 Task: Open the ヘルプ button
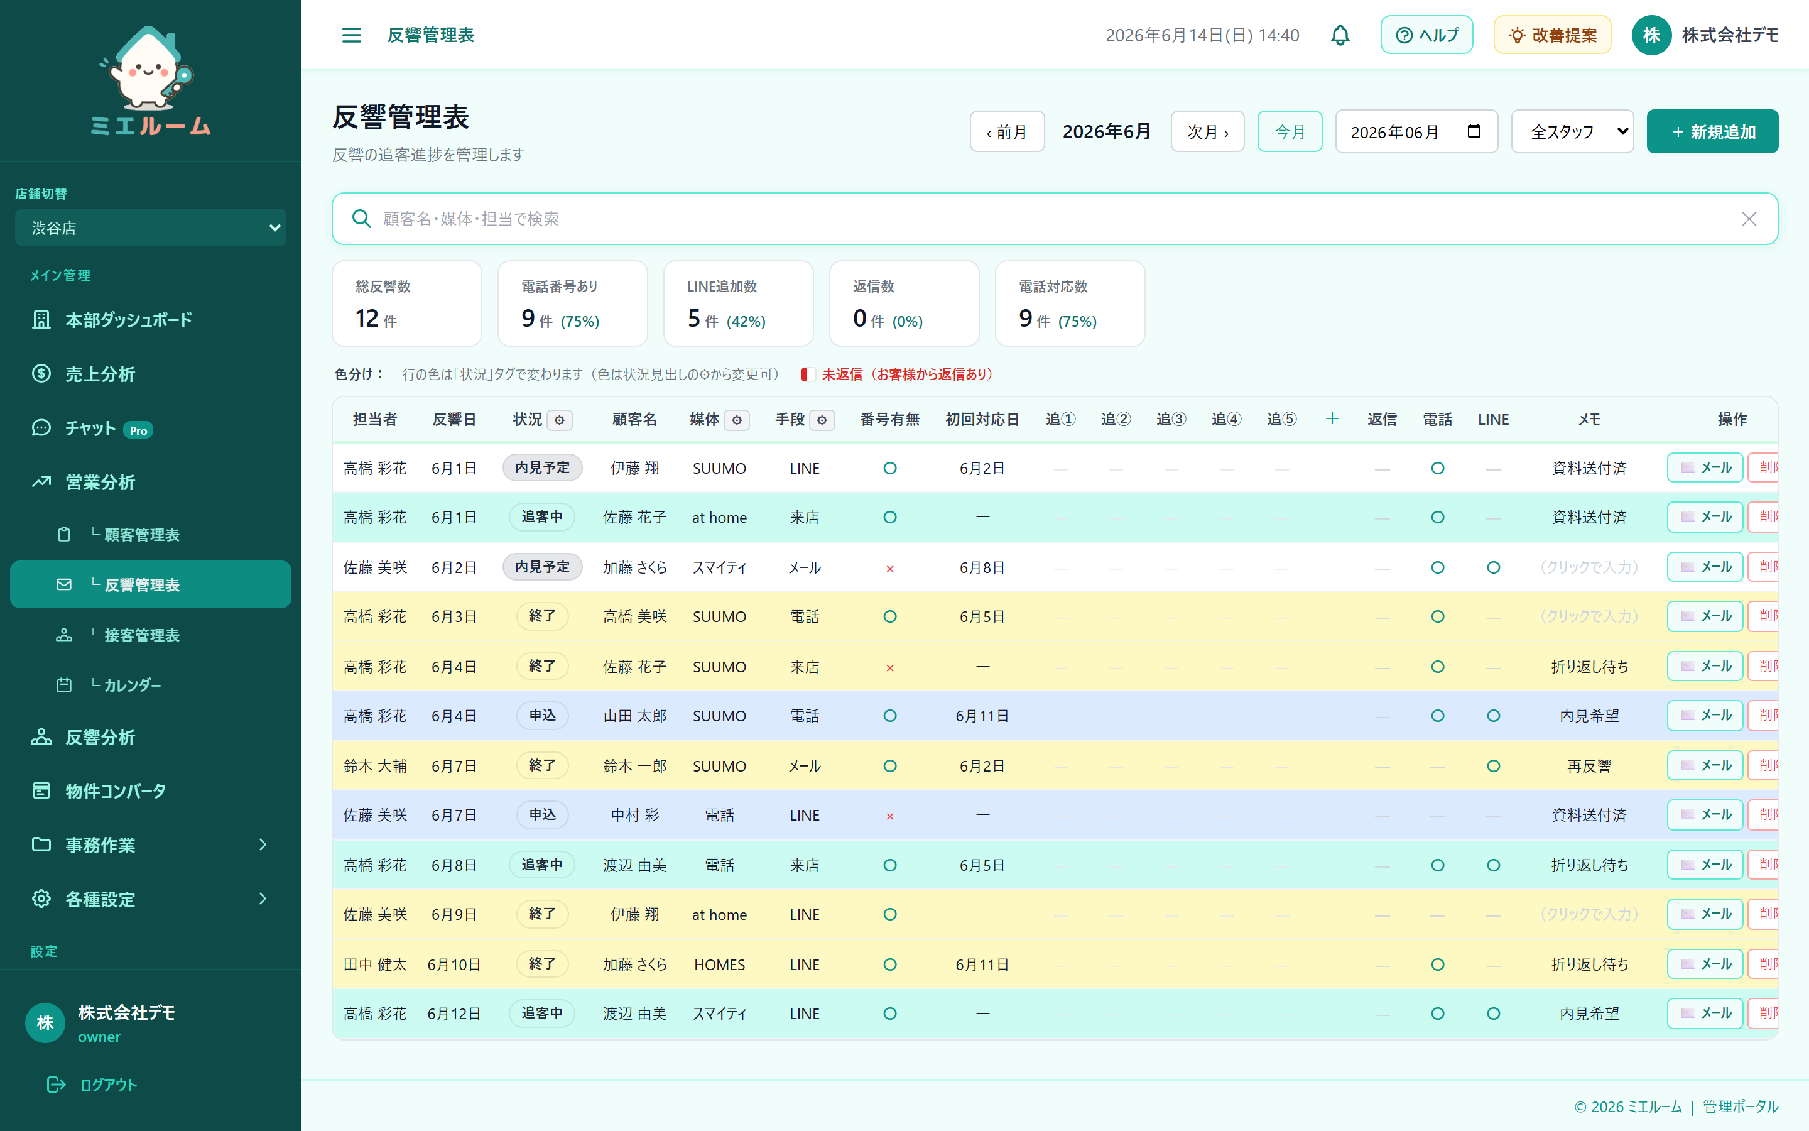[x=1426, y=35]
